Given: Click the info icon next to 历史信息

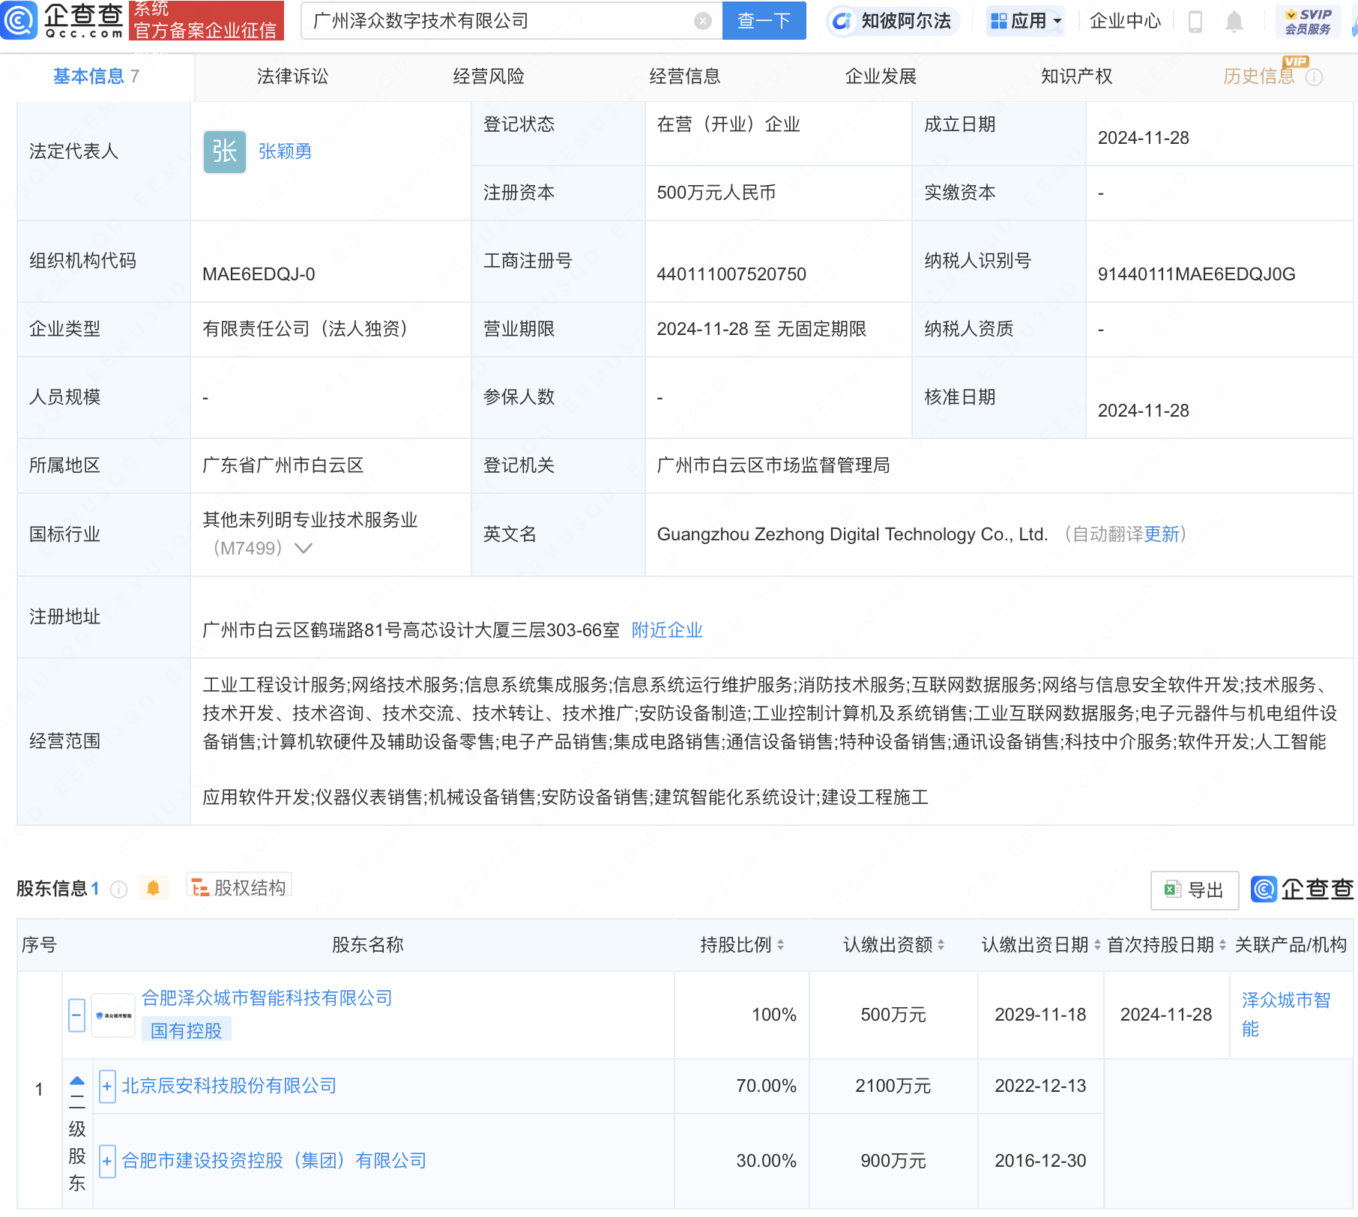Looking at the screenshot, I should [1314, 77].
